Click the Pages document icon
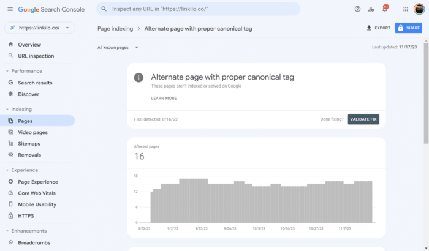 coord(10,121)
